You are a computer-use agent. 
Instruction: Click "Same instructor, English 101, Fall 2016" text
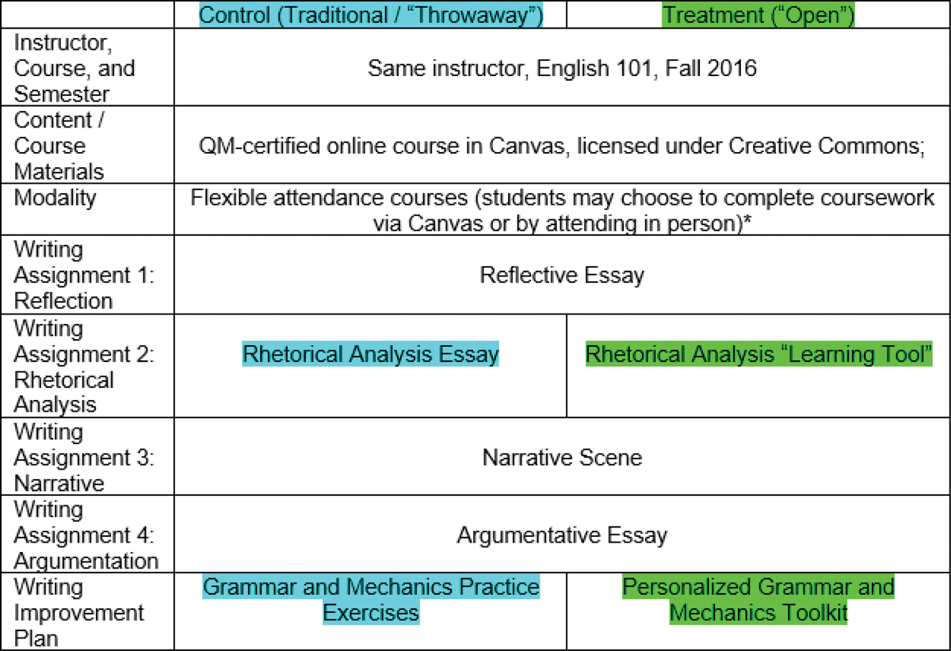point(562,68)
